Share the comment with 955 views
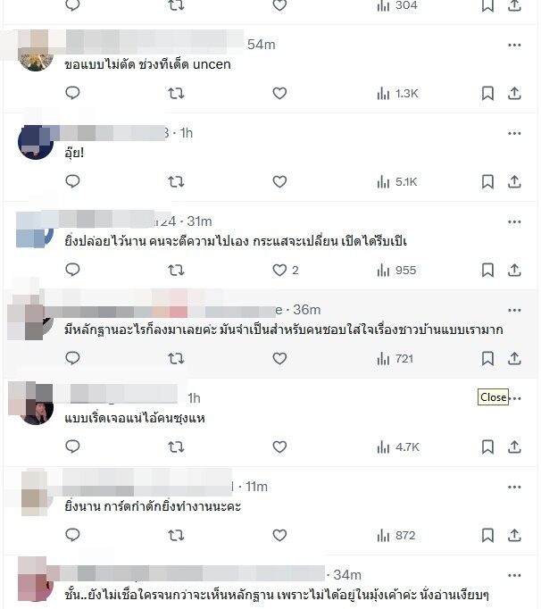Image resolution: width=541 pixels, height=609 pixels. point(514,270)
